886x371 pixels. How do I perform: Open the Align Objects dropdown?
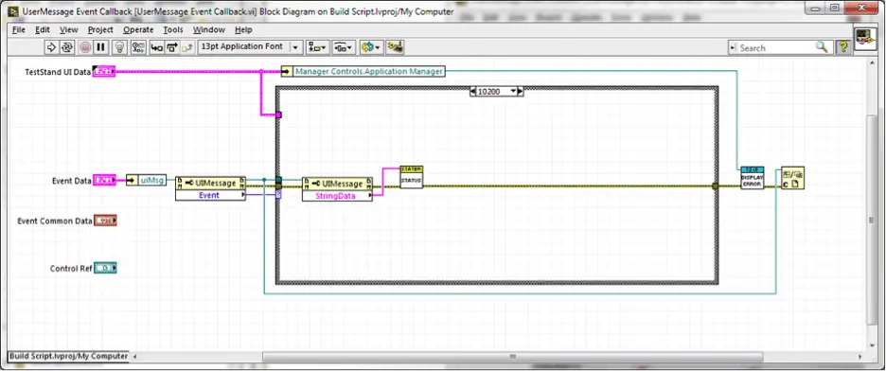[x=317, y=47]
